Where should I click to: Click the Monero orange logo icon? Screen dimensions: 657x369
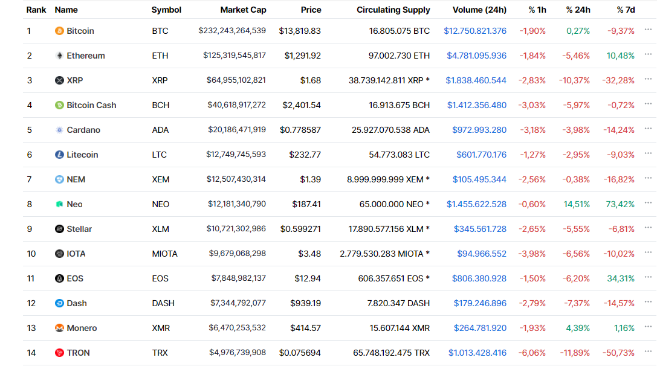(x=59, y=328)
